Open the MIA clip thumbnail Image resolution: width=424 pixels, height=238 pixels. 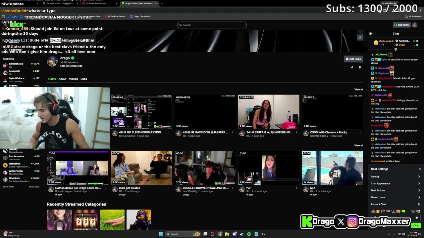[332, 168]
